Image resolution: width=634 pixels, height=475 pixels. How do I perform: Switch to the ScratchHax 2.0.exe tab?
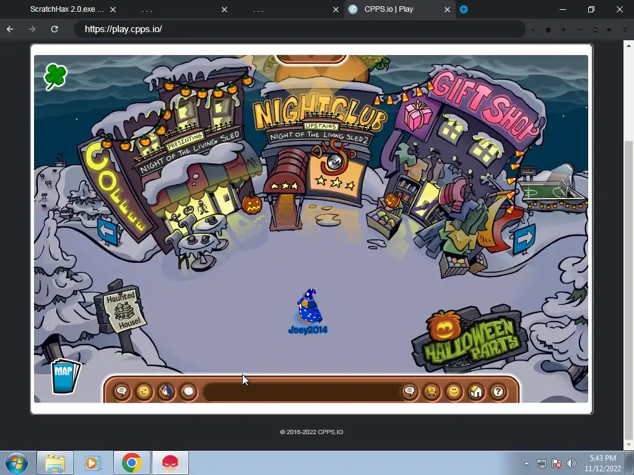(67, 9)
